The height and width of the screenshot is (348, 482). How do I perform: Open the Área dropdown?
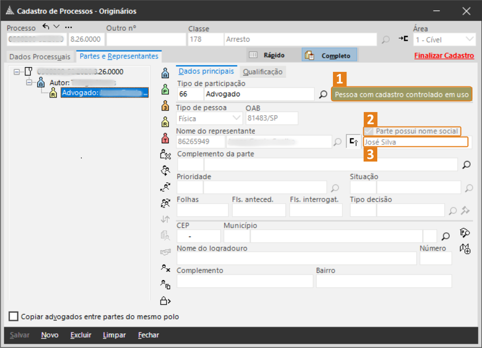(x=470, y=40)
